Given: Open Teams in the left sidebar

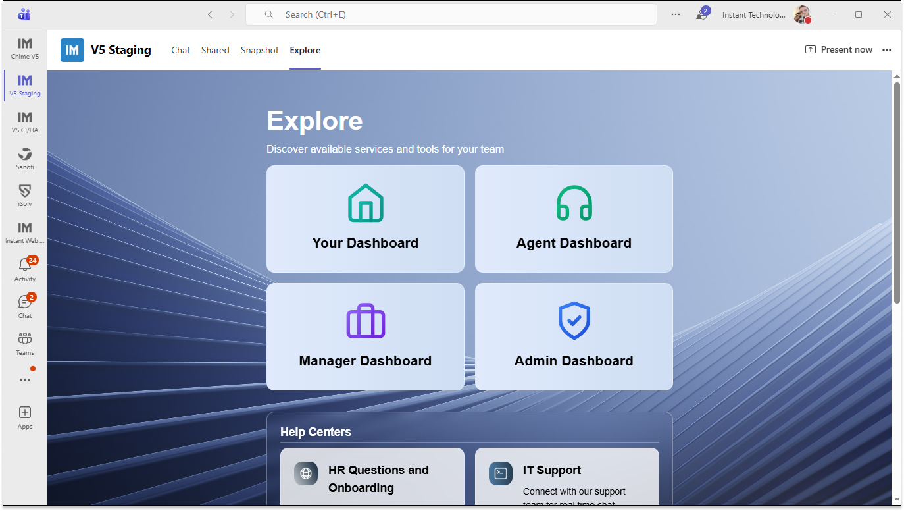Looking at the screenshot, I should click(25, 342).
